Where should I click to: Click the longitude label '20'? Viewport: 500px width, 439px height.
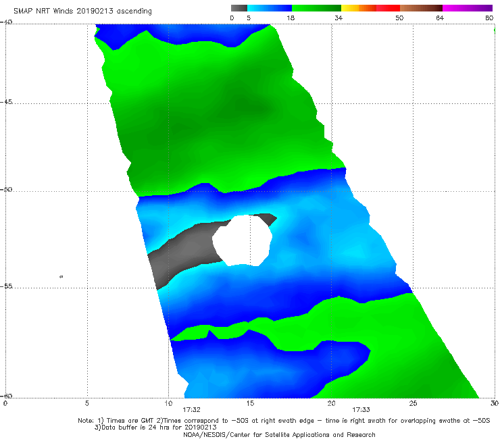point(331,403)
